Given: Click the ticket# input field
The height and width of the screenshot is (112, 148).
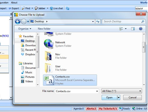Looking at the screenshot, I should (141, 9).
